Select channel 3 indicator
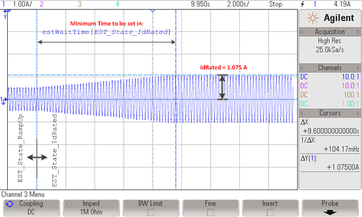Screen dimensions: 362x217 point(80,4)
